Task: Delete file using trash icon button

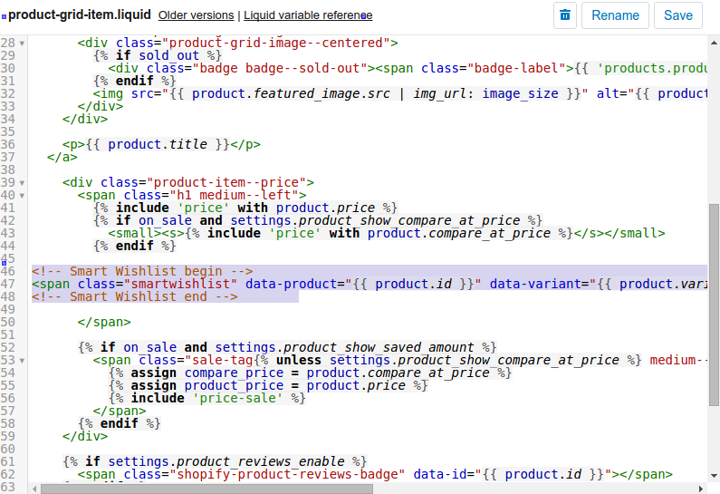Action: (x=565, y=15)
